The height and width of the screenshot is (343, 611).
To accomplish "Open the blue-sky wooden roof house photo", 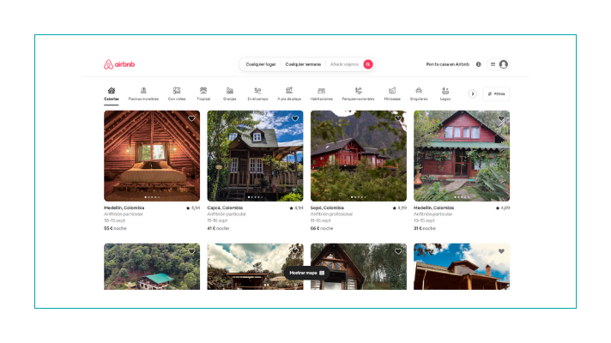I will [x=462, y=267].
